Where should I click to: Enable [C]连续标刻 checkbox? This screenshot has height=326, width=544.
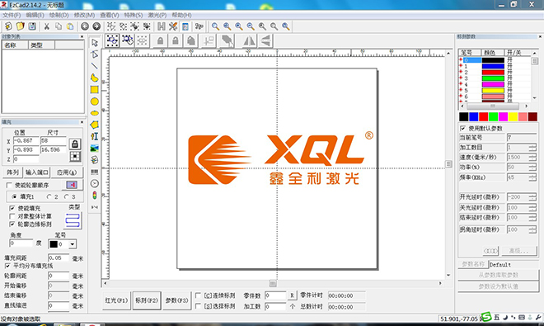pyautogui.click(x=198, y=295)
